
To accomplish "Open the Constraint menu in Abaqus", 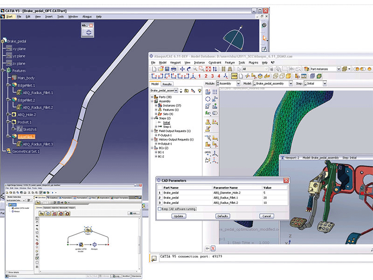I will [214, 62].
